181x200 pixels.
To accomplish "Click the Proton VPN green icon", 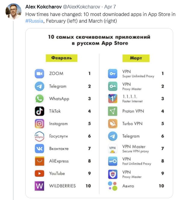I will pyautogui.click(x=113, y=111).
